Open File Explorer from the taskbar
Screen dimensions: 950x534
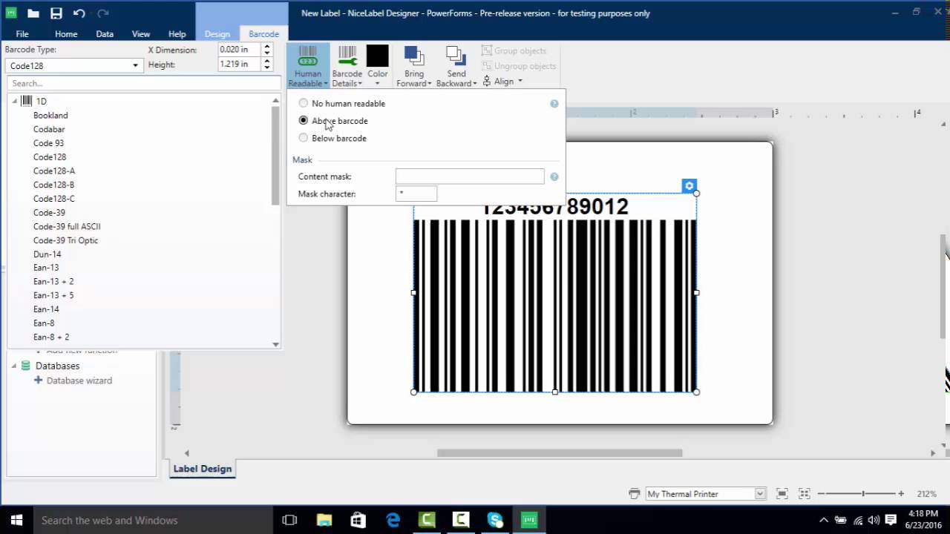pyautogui.click(x=324, y=520)
